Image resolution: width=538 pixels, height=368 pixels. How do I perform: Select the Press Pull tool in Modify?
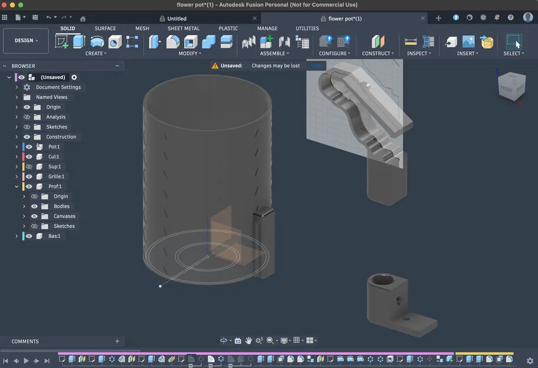tap(155, 41)
